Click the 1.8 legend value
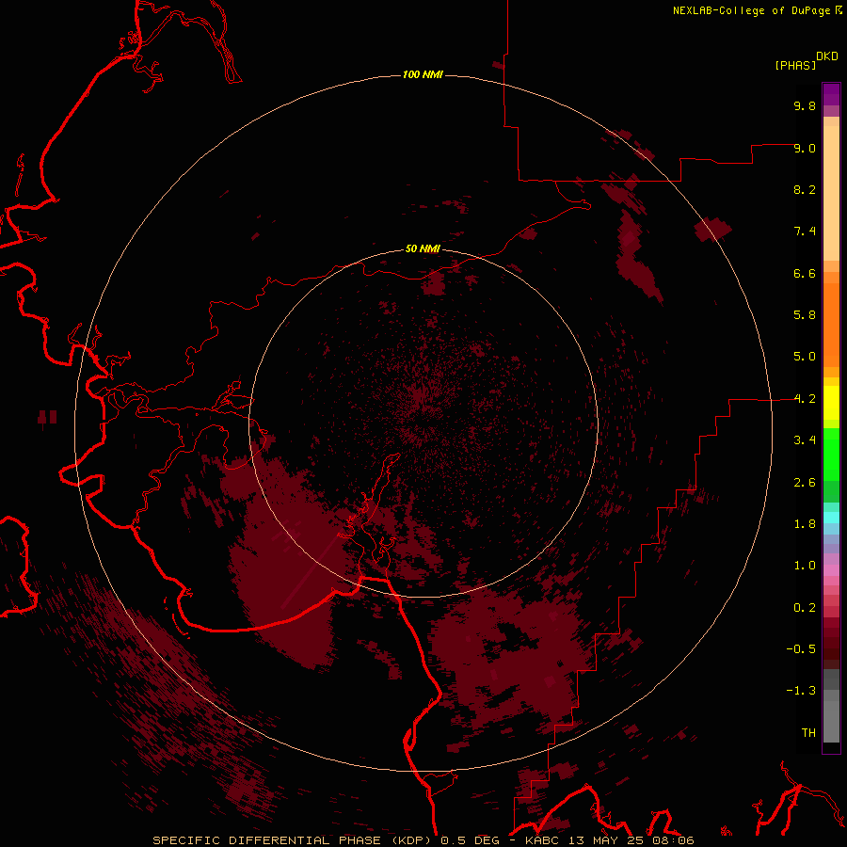 pyautogui.click(x=805, y=524)
